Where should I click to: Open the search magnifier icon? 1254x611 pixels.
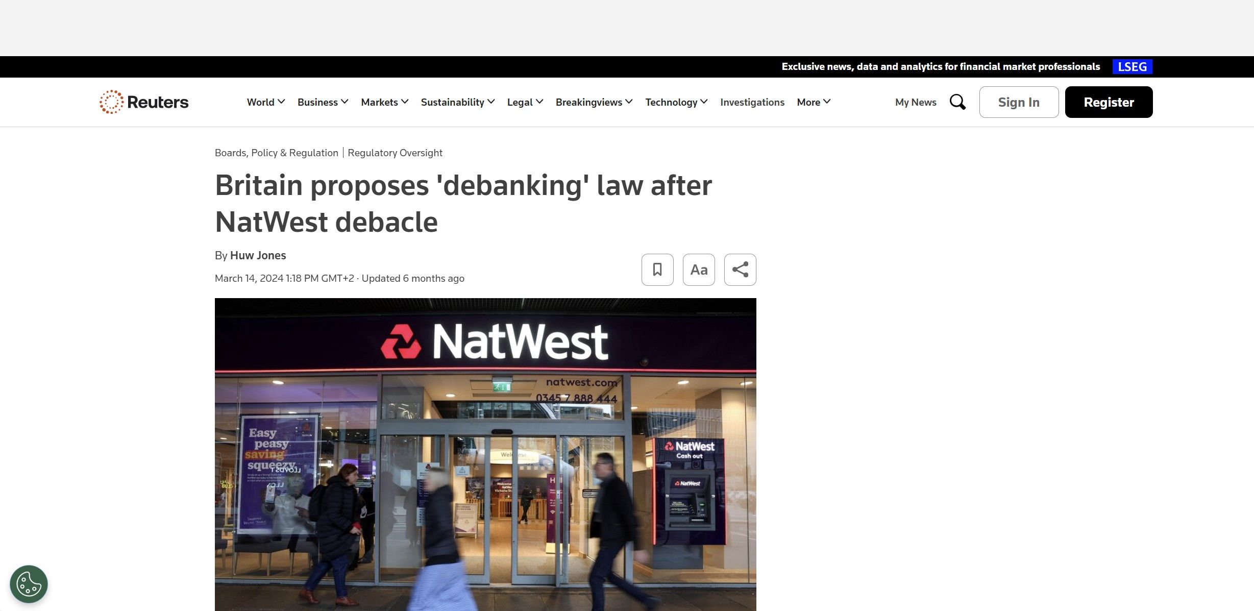(x=957, y=102)
